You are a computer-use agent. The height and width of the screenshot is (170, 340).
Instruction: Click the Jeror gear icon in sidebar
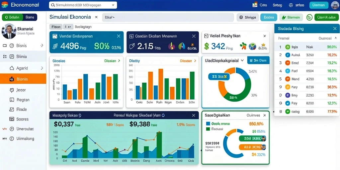tap(12, 90)
